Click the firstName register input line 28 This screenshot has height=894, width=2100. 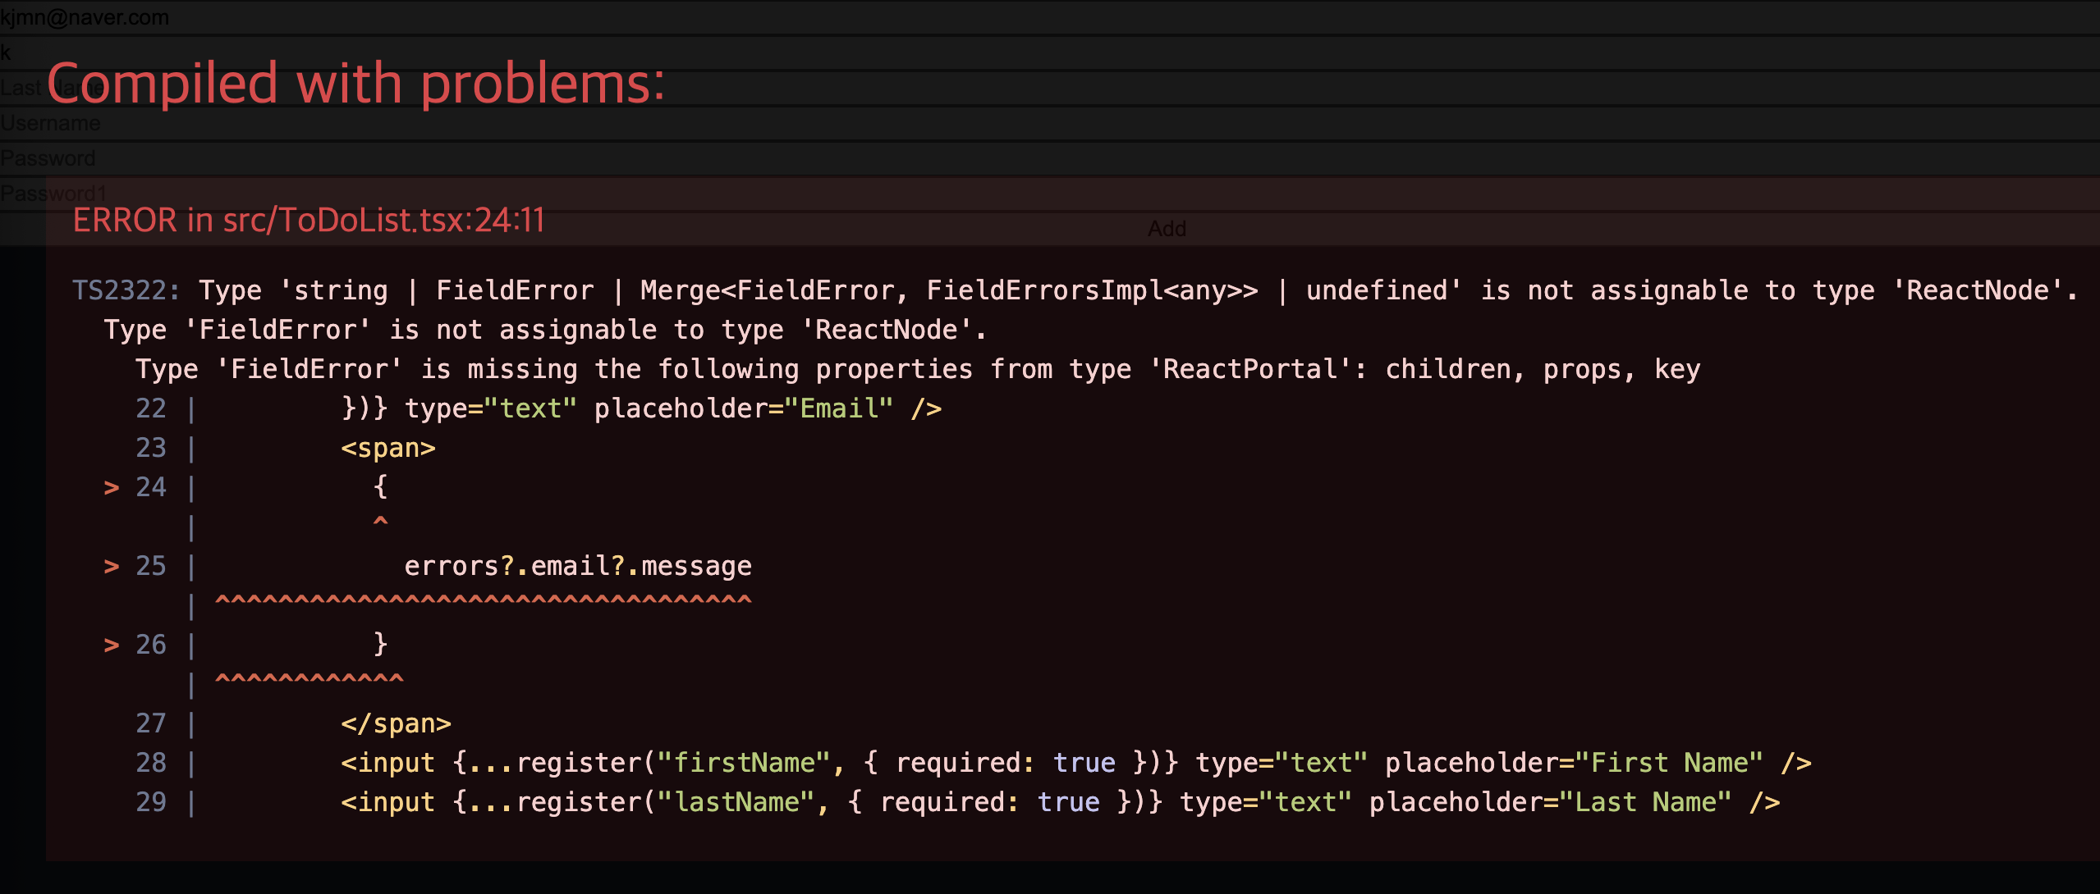tap(1075, 763)
